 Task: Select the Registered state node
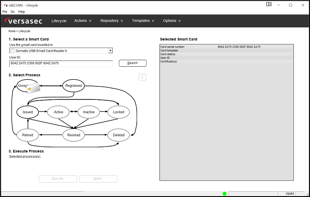coord(73,86)
